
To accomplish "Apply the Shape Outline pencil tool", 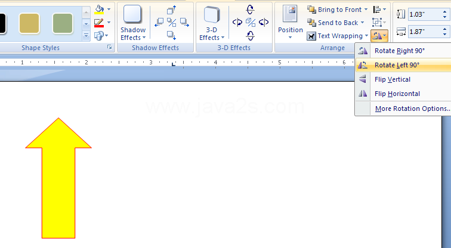I will (99, 23).
